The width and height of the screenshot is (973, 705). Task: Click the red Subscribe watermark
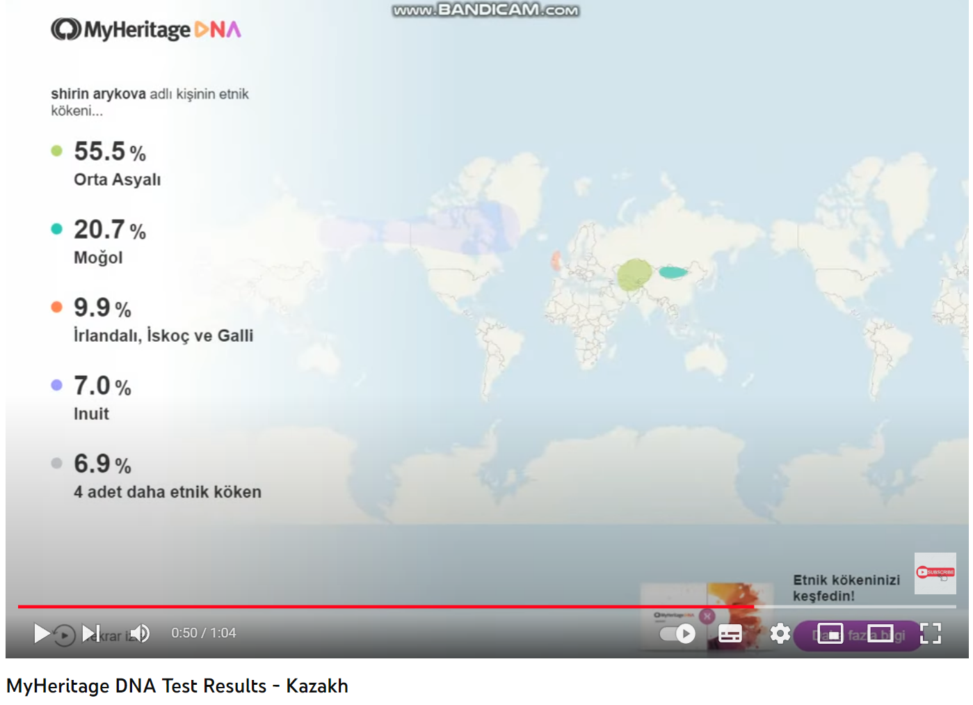coord(935,573)
